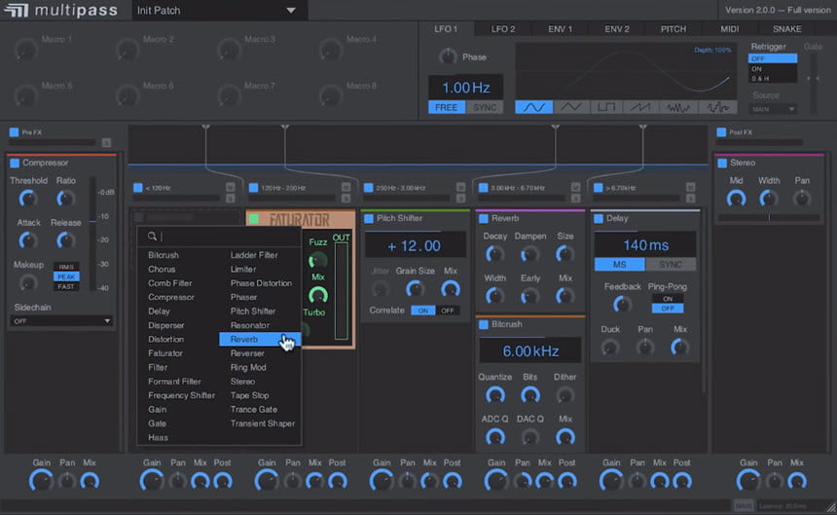Select the square LFO waveform icon

click(606, 107)
